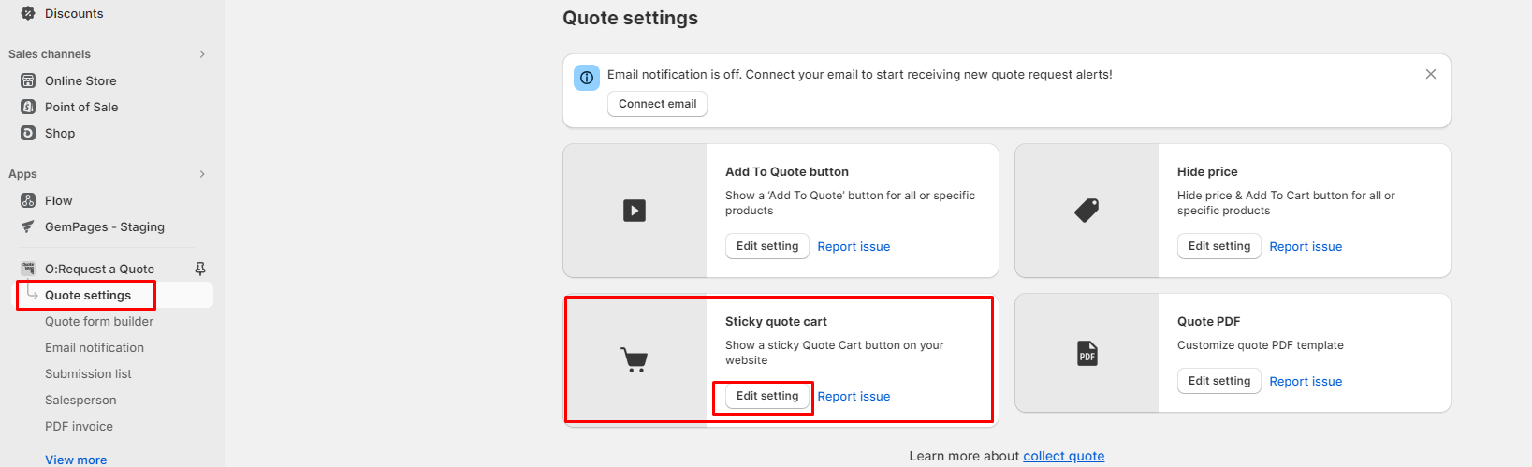This screenshot has width=1532, height=467.
Task: Dismiss the email notification banner
Action: (1431, 74)
